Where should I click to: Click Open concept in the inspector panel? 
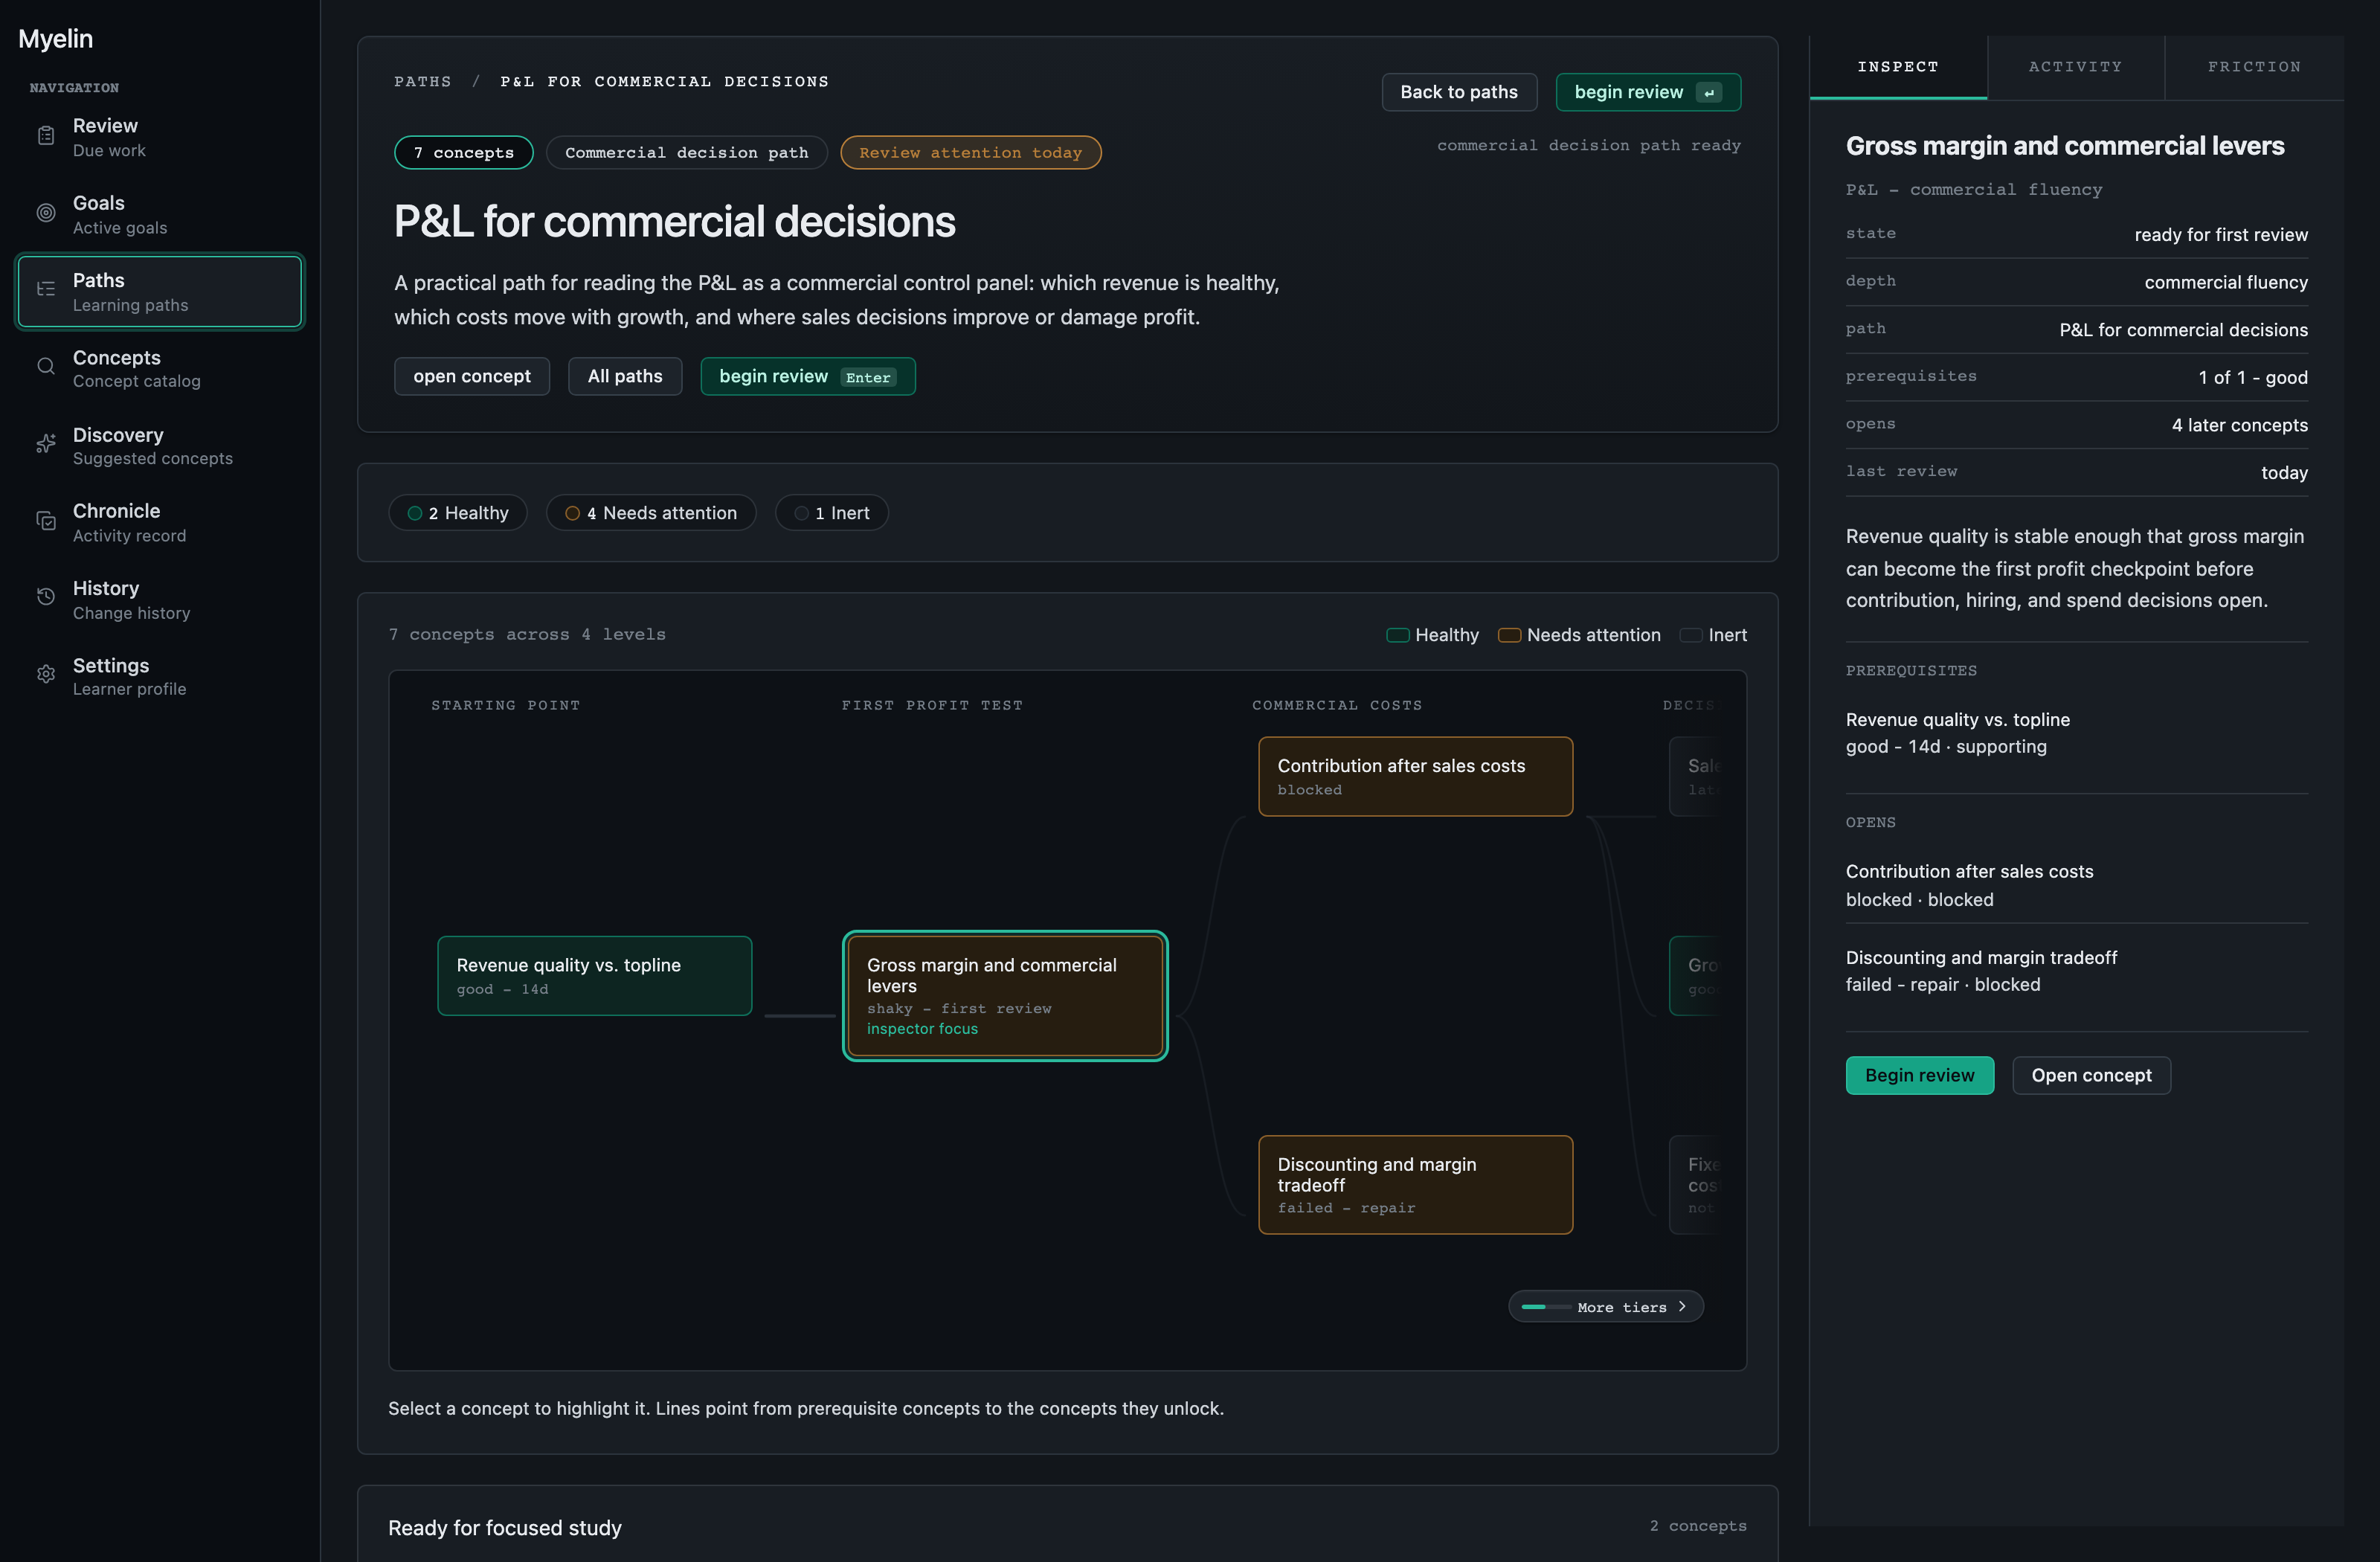(2091, 1075)
